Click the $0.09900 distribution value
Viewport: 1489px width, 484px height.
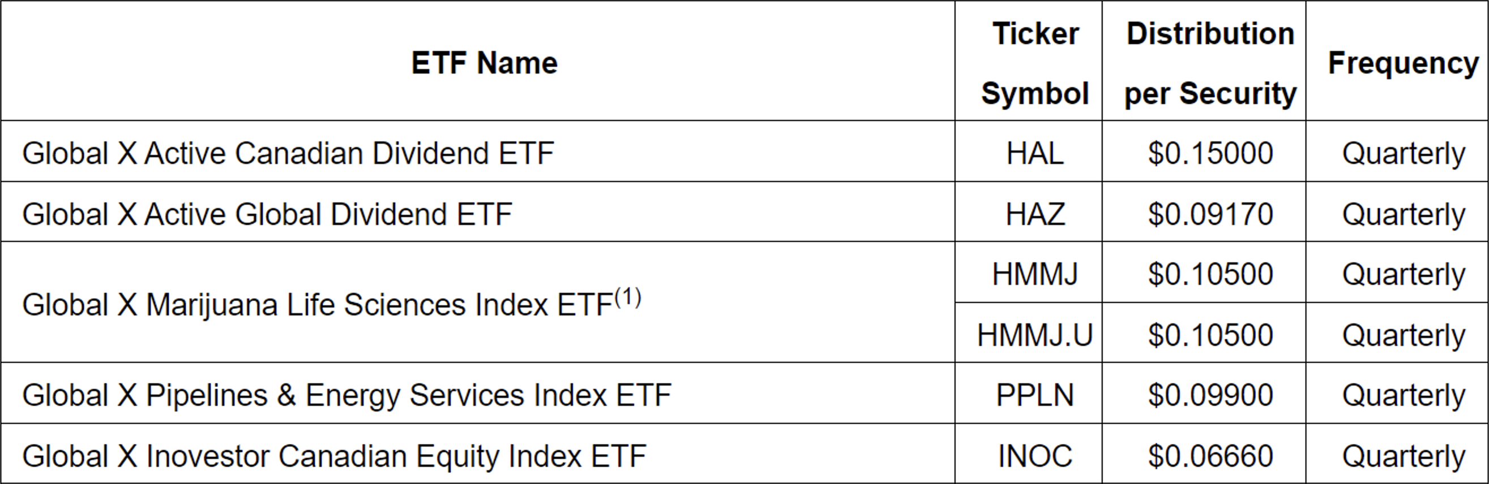click(x=1210, y=395)
